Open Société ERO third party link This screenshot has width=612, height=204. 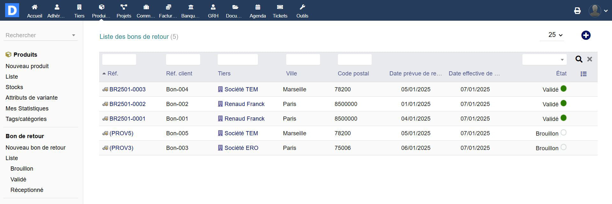tap(241, 148)
